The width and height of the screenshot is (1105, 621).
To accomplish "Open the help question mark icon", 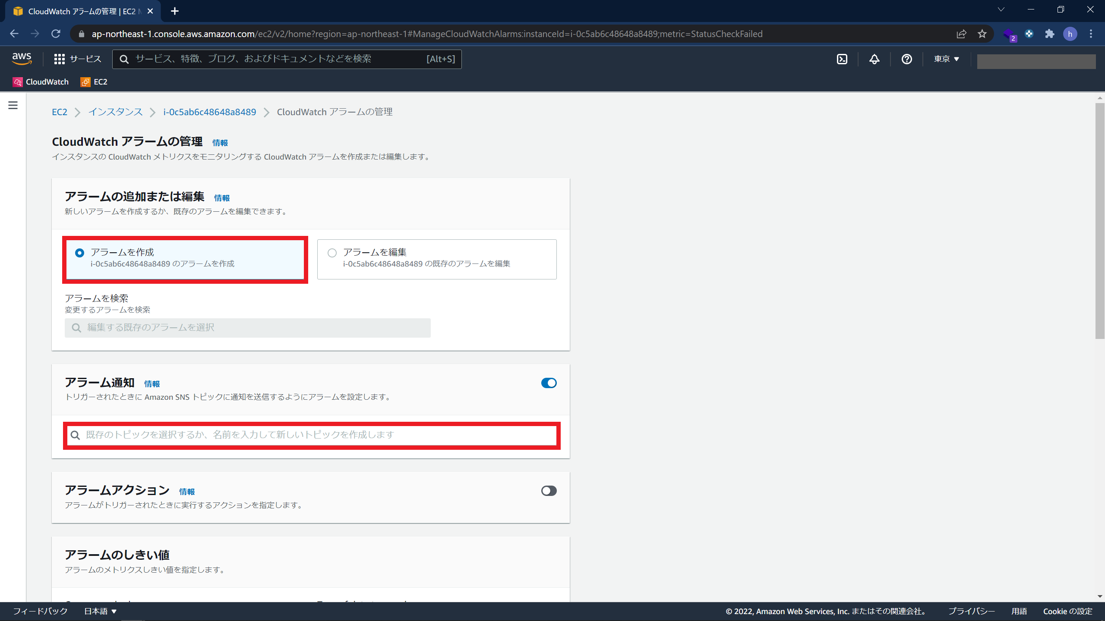I will [907, 59].
